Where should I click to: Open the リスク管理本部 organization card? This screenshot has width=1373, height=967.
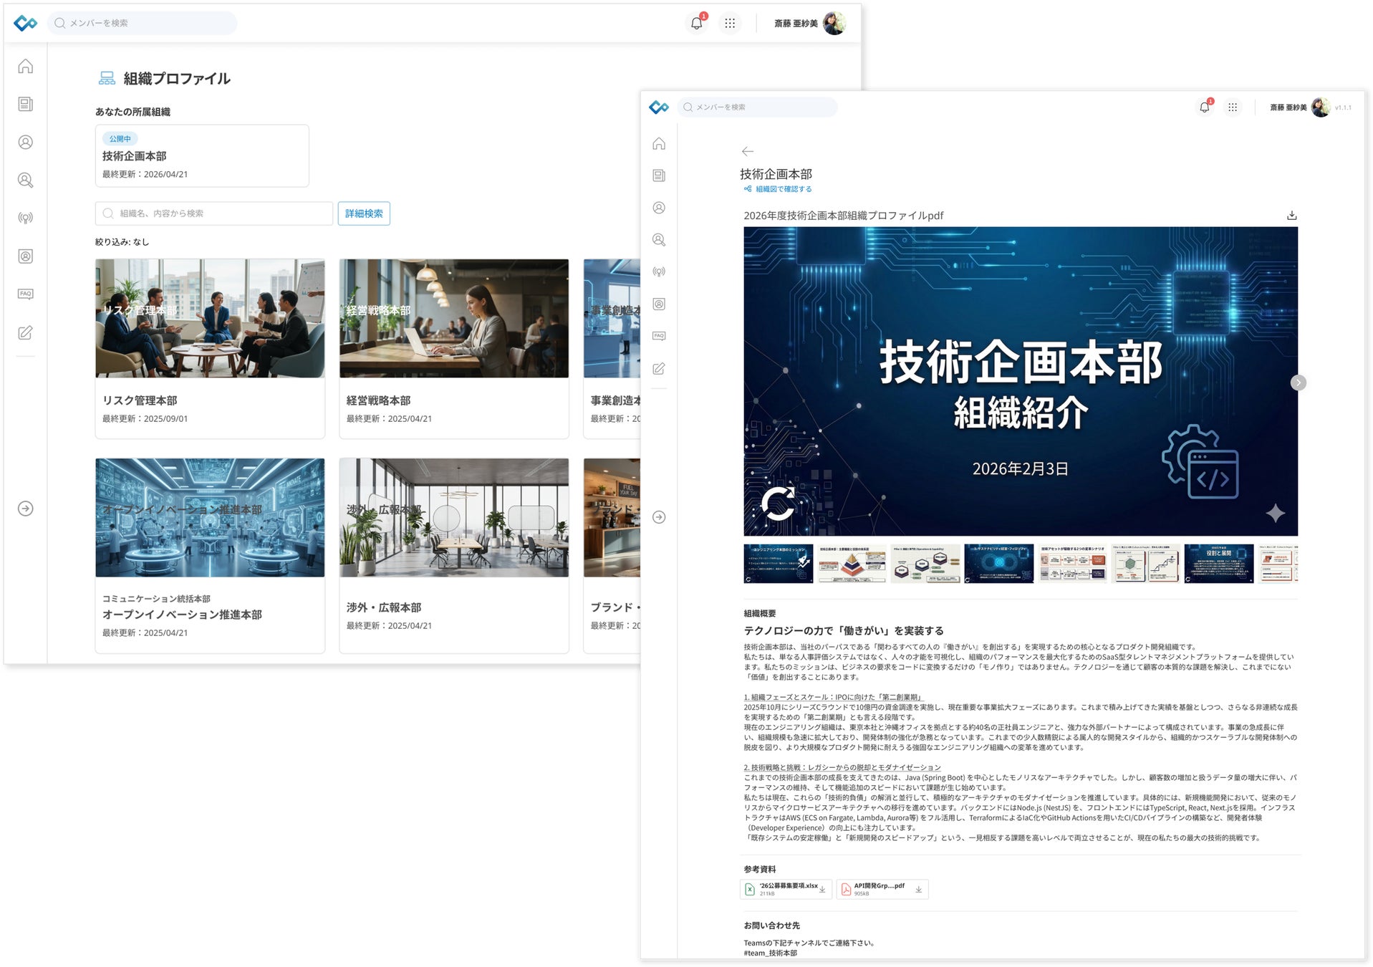(210, 348)
